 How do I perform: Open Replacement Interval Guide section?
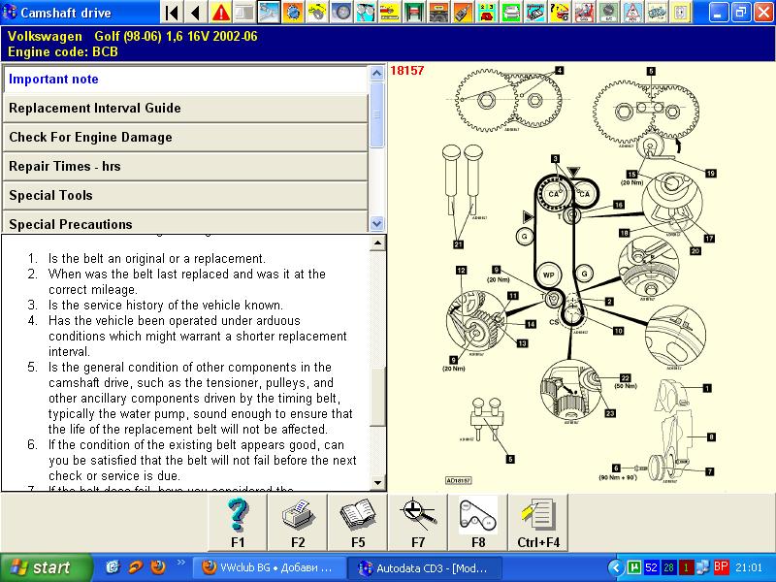(x=184, y=109)
